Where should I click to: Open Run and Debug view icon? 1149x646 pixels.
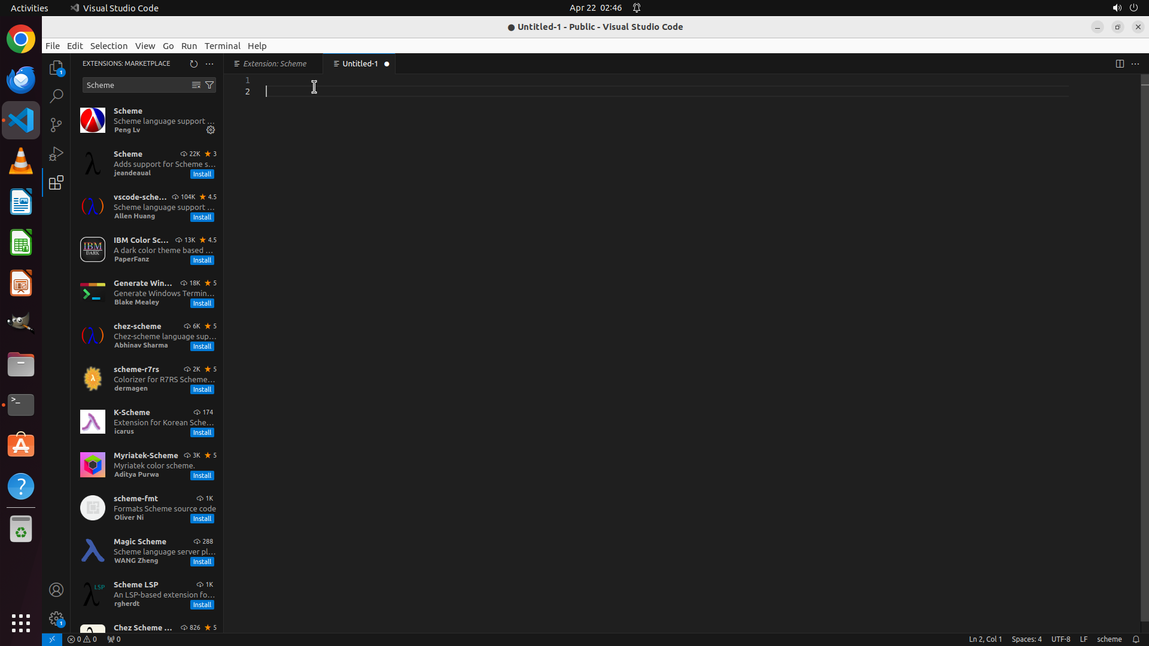tap(56, 154)
